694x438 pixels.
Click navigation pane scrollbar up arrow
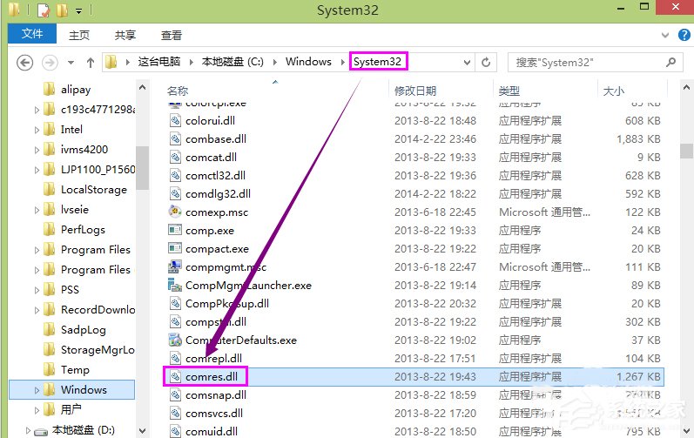[142, 88]
